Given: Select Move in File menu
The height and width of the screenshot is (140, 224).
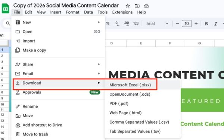Looking at the screenshot, I should tap(58, 116).
